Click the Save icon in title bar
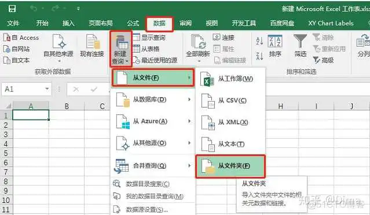 click(12, 9)
